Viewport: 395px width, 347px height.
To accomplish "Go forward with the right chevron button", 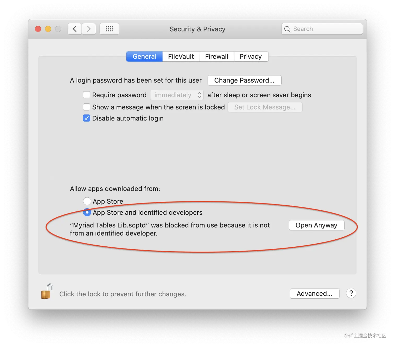I will click(89, 29).
